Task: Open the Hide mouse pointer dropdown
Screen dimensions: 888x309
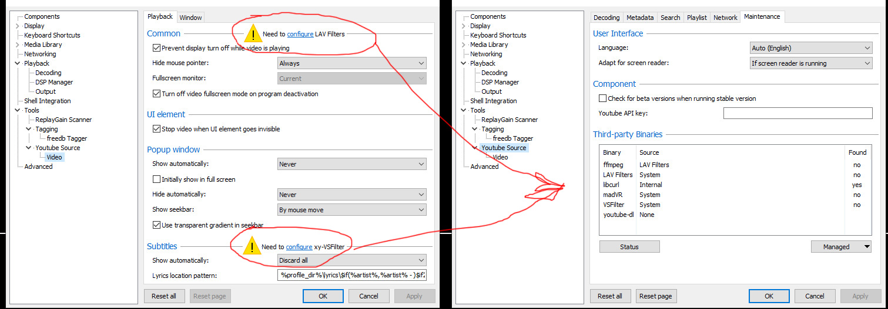Action: (x=351, y=63)
